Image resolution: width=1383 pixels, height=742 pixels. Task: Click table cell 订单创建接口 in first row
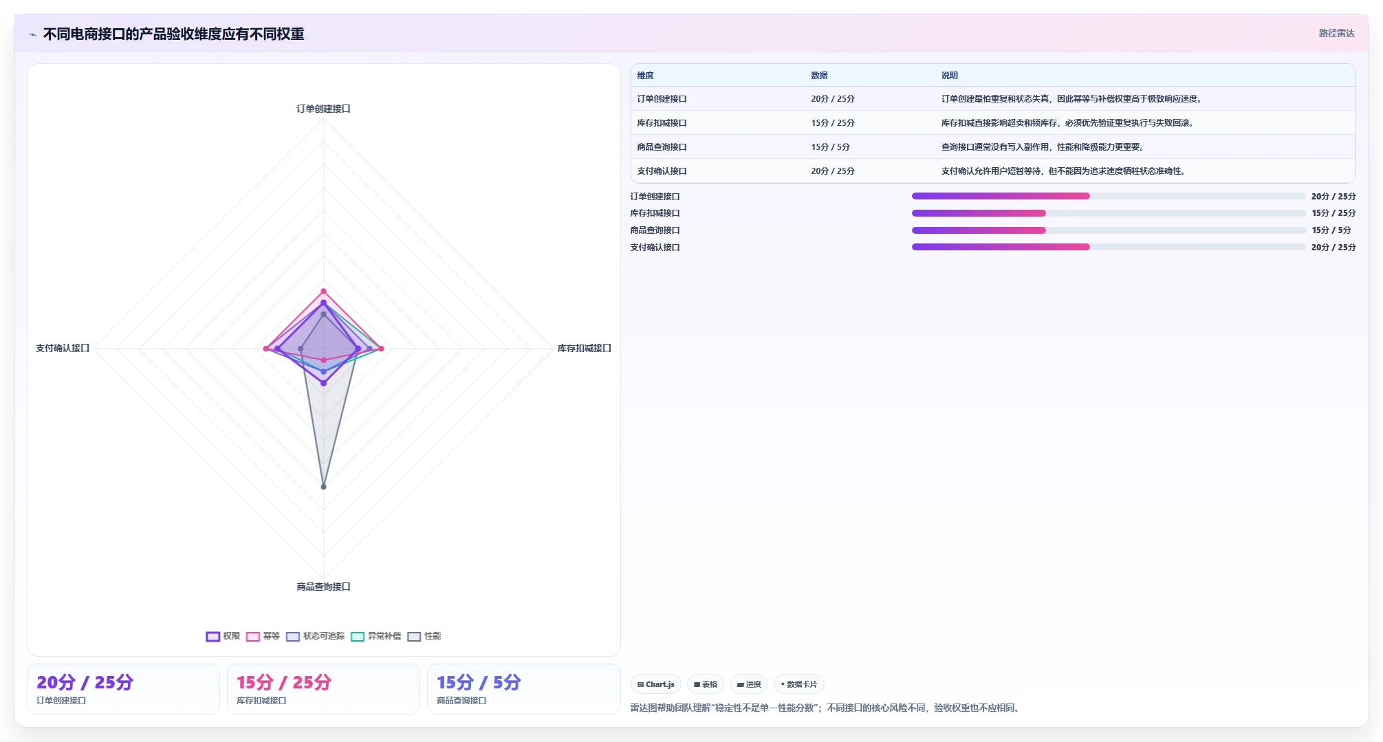coord(662,99)
